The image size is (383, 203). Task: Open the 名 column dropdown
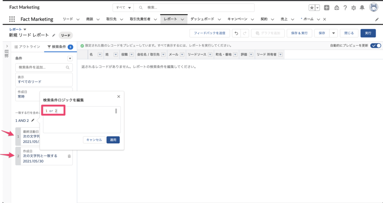pyautogui.click(x=99, y=55)
